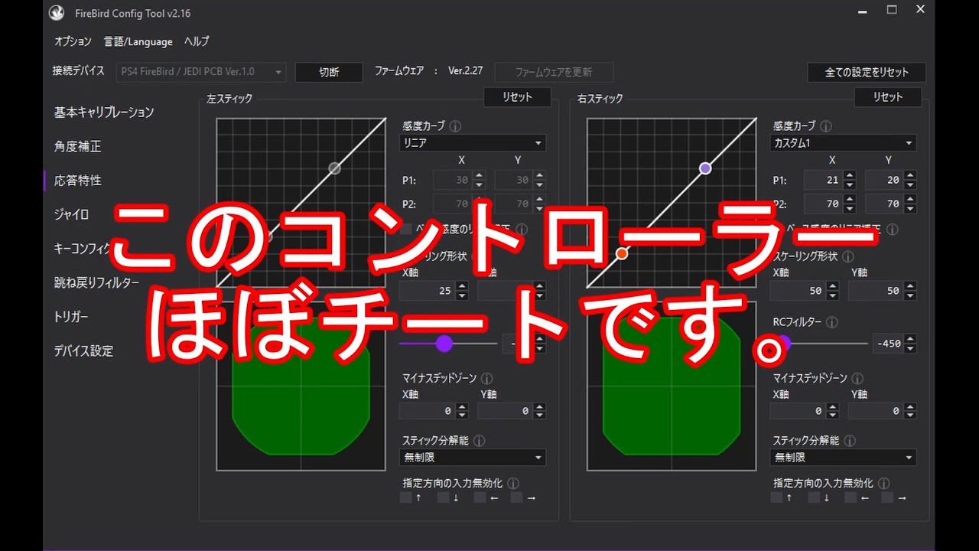Click right stick 指定方向の入力無効化 info icon
The width and height of the screenshot is (979, 551).
884,483
